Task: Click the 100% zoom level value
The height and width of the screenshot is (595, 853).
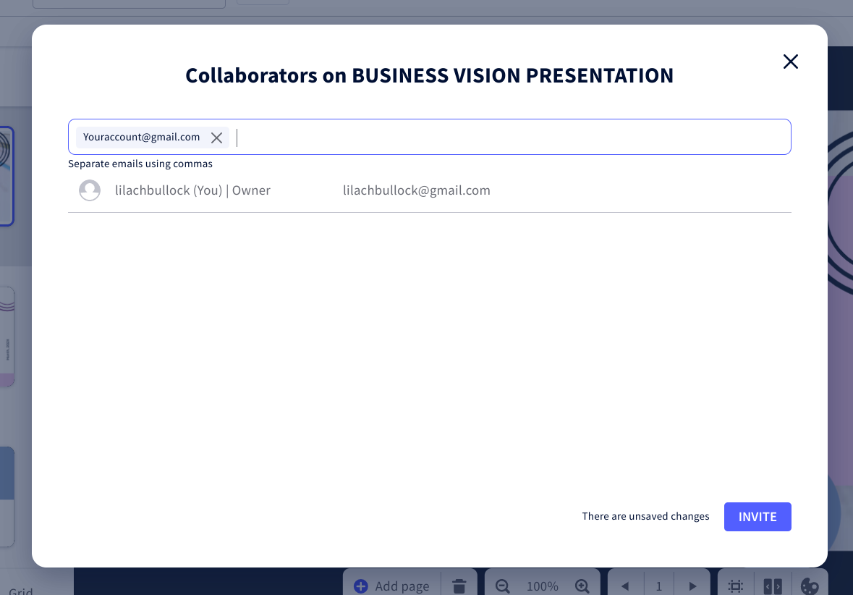Action: pos(543,586)
